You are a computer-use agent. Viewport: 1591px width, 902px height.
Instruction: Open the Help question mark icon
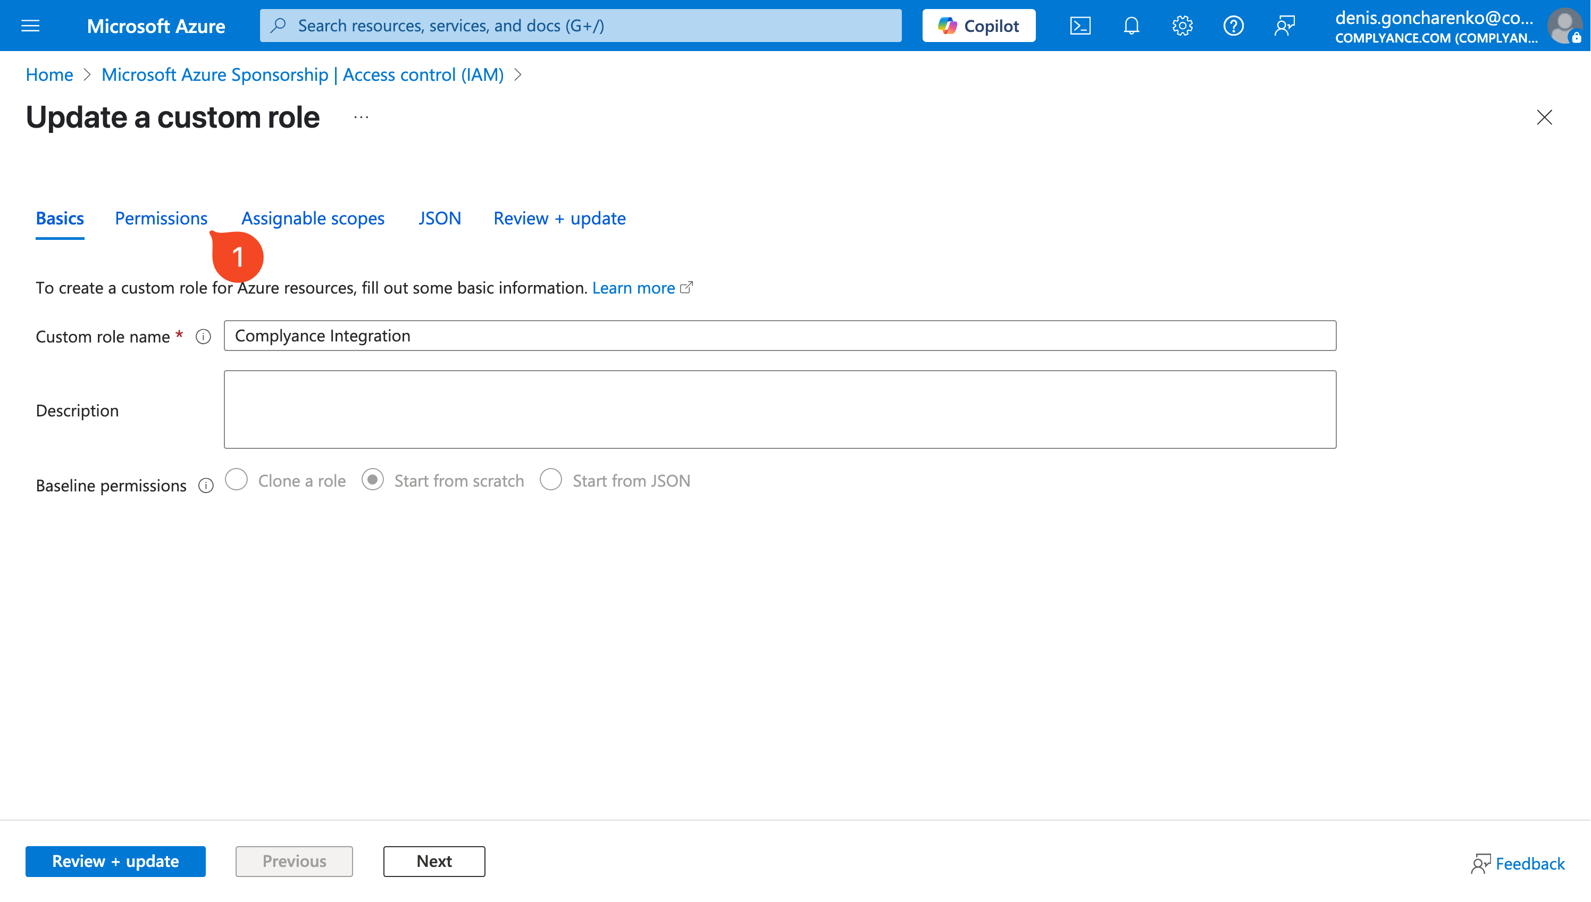pyautogui.click(x=1233, y=26)
